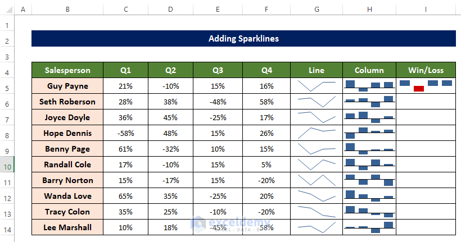Select the column G header

coord(317,10)
